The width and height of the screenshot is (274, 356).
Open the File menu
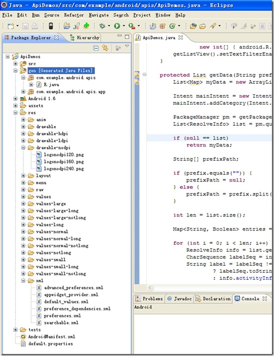point(7,15)
